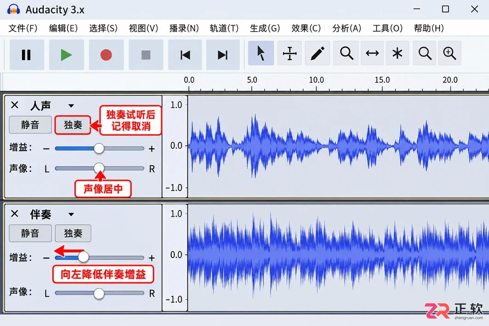Select the Selection (arrow) tool
Screen dimensions: 489x326
coord(261,53)
